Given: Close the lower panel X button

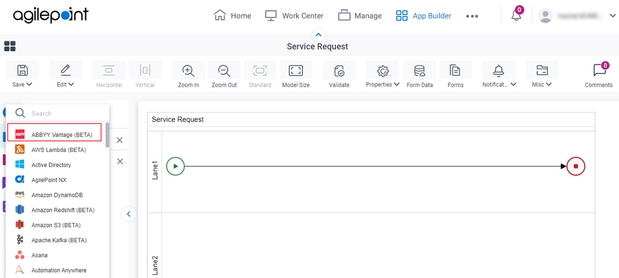Looking at the screenshot, I should 120,161.
